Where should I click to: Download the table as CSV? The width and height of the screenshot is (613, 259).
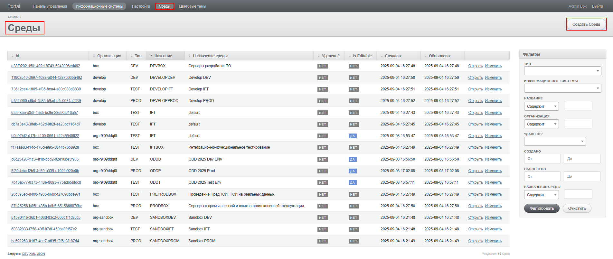point(25,254)
